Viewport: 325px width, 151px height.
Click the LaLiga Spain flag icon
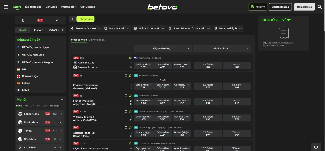(x=18, y=83)
